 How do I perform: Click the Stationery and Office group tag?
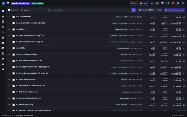point(122,17)
